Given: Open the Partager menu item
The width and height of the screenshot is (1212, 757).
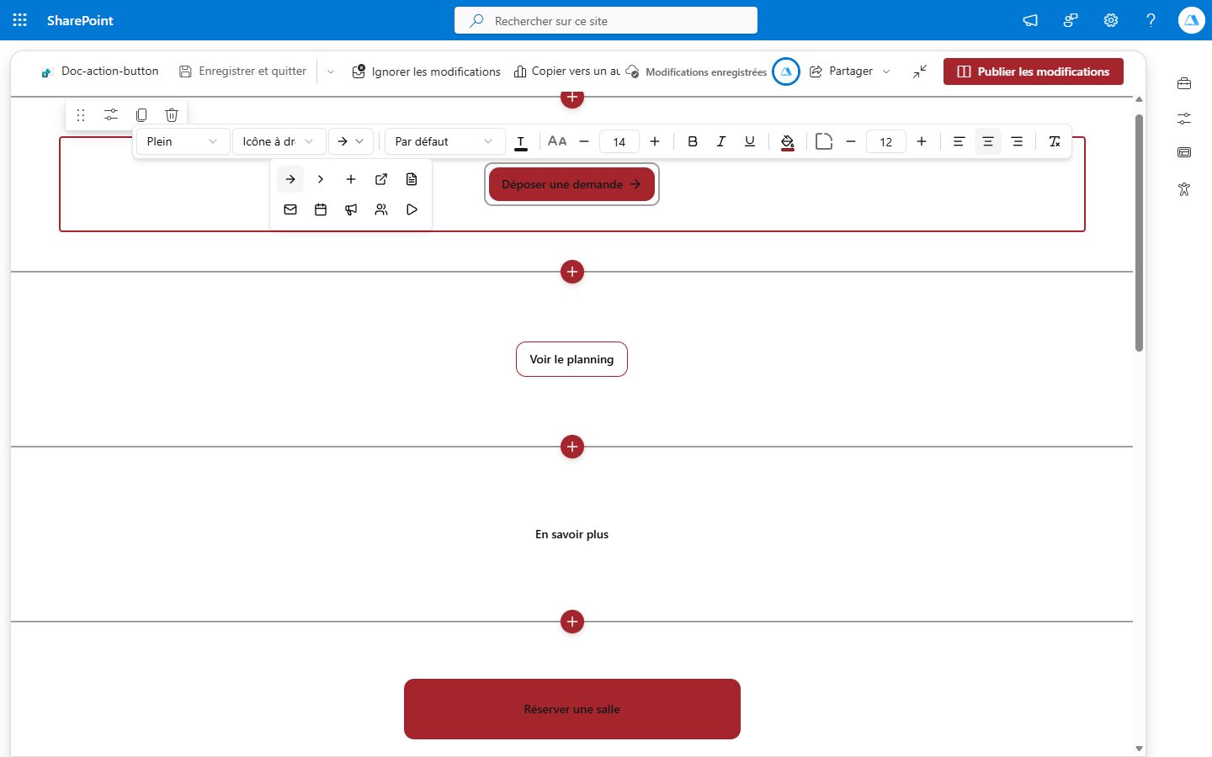Looking at the screenshot, I should coord(842,71).
